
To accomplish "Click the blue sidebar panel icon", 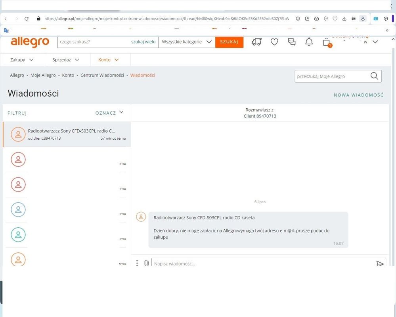I will 376,19.
